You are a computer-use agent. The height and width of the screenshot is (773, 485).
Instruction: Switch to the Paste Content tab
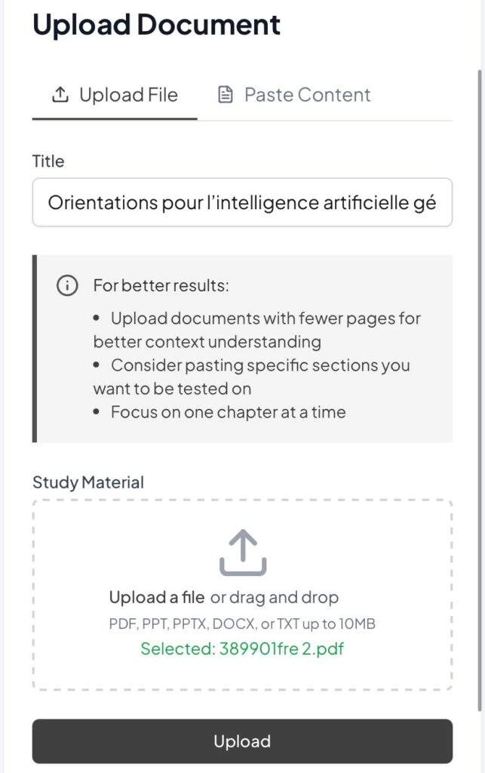[307, 95]
